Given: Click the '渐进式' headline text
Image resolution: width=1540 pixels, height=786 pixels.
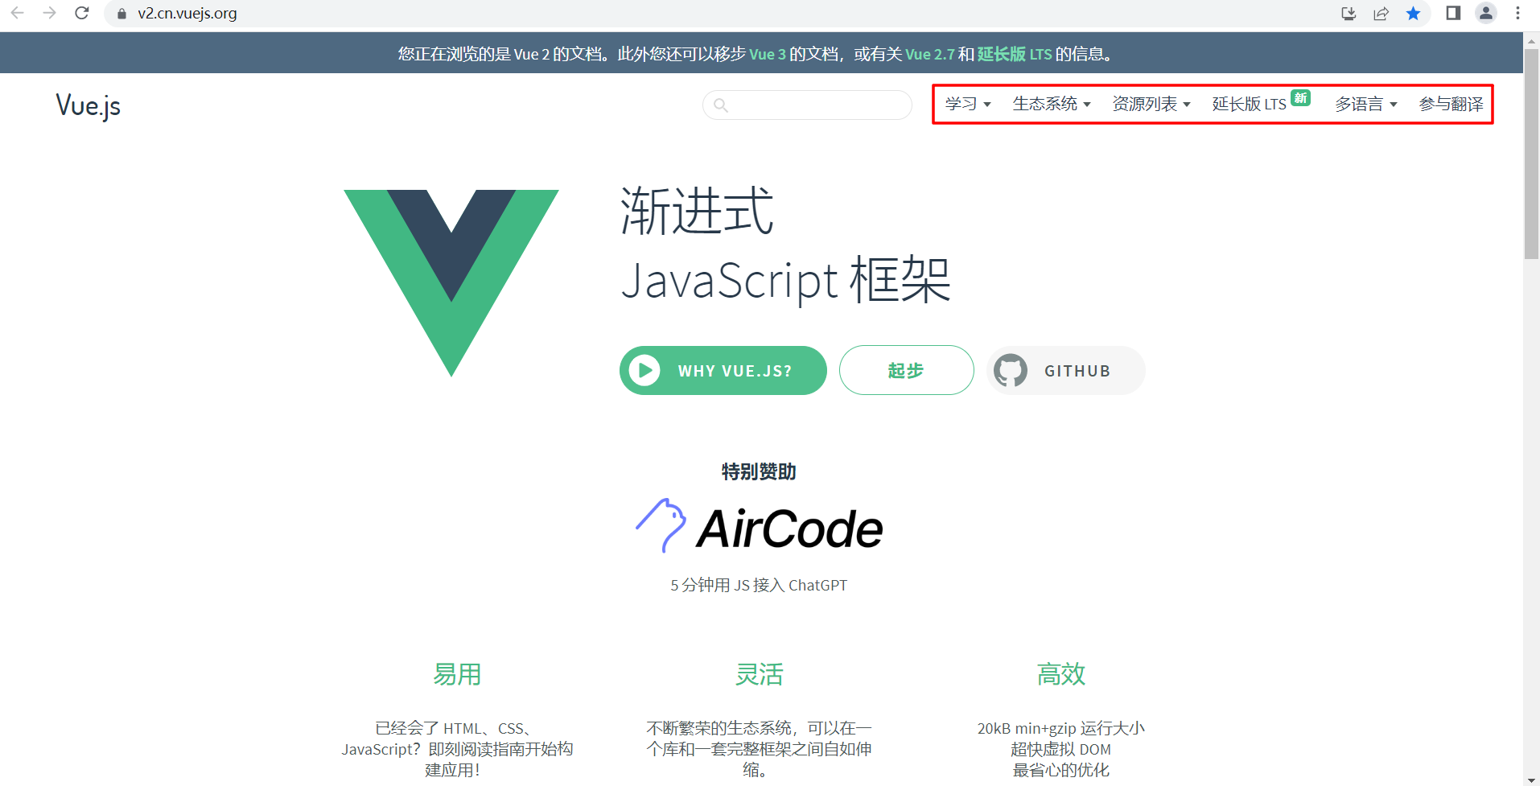Looking at the screenshot, I should (x=697, y=212).
